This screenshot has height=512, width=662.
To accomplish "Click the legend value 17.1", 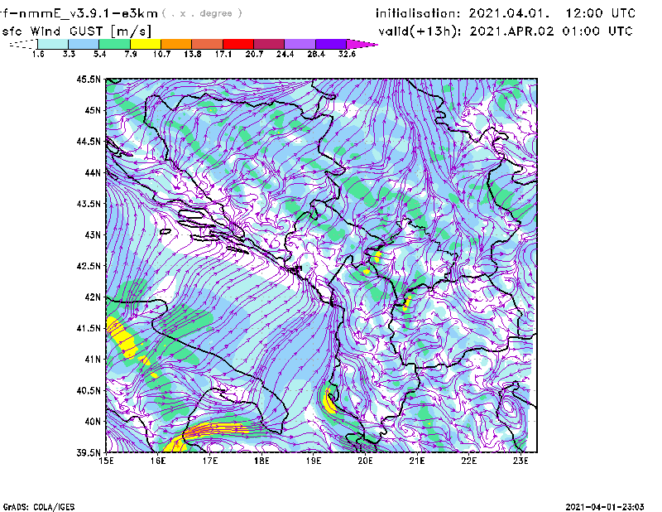I will pyautogui.click(x=223, y=54).
